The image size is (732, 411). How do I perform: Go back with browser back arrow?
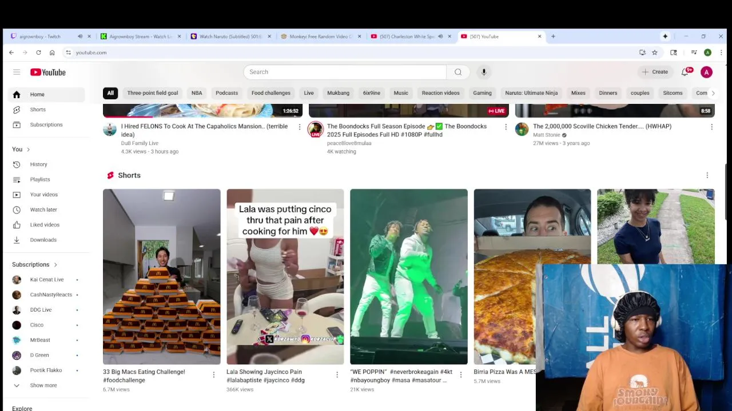click(11, 53)
